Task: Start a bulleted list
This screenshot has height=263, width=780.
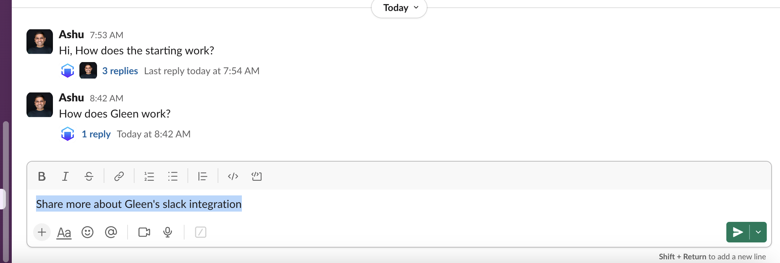Action: tap(172, 176)
